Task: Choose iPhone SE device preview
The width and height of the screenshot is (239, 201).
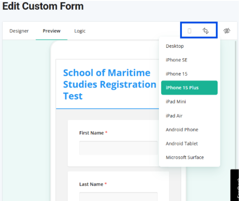Action: [189, 60]
